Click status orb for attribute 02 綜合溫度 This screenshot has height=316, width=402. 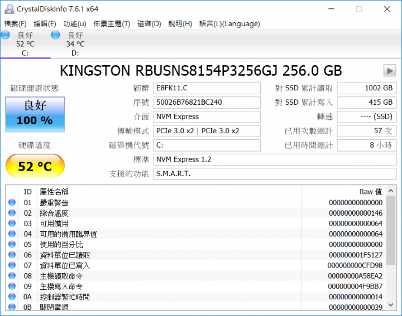pos(12,213)
